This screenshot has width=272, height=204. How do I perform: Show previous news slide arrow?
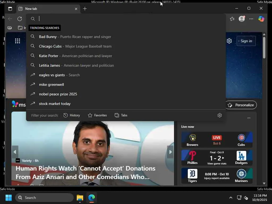click(15, 152)
